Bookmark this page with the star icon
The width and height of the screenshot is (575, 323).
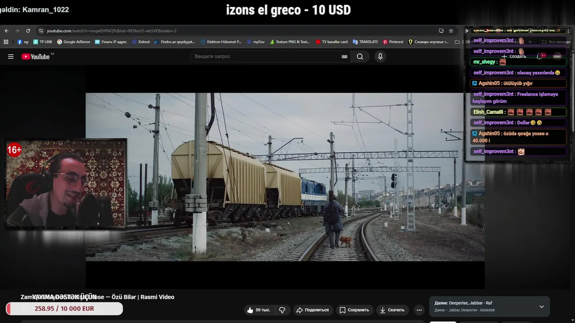[x=451, y=31]
